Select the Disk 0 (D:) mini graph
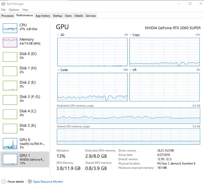 [x=10, y=57]
